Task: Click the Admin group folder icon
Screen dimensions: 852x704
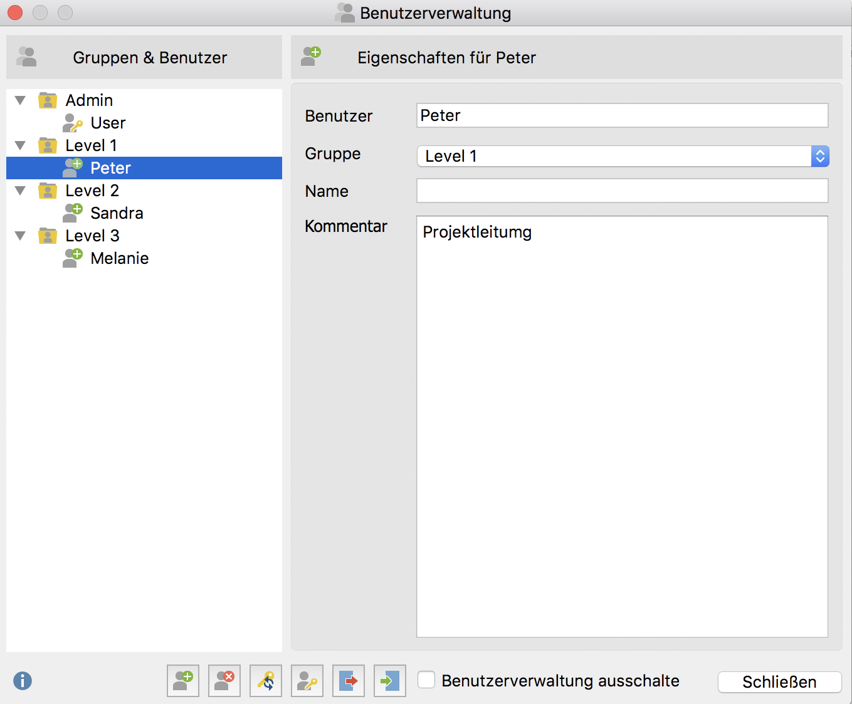Action: coord(48,100)
